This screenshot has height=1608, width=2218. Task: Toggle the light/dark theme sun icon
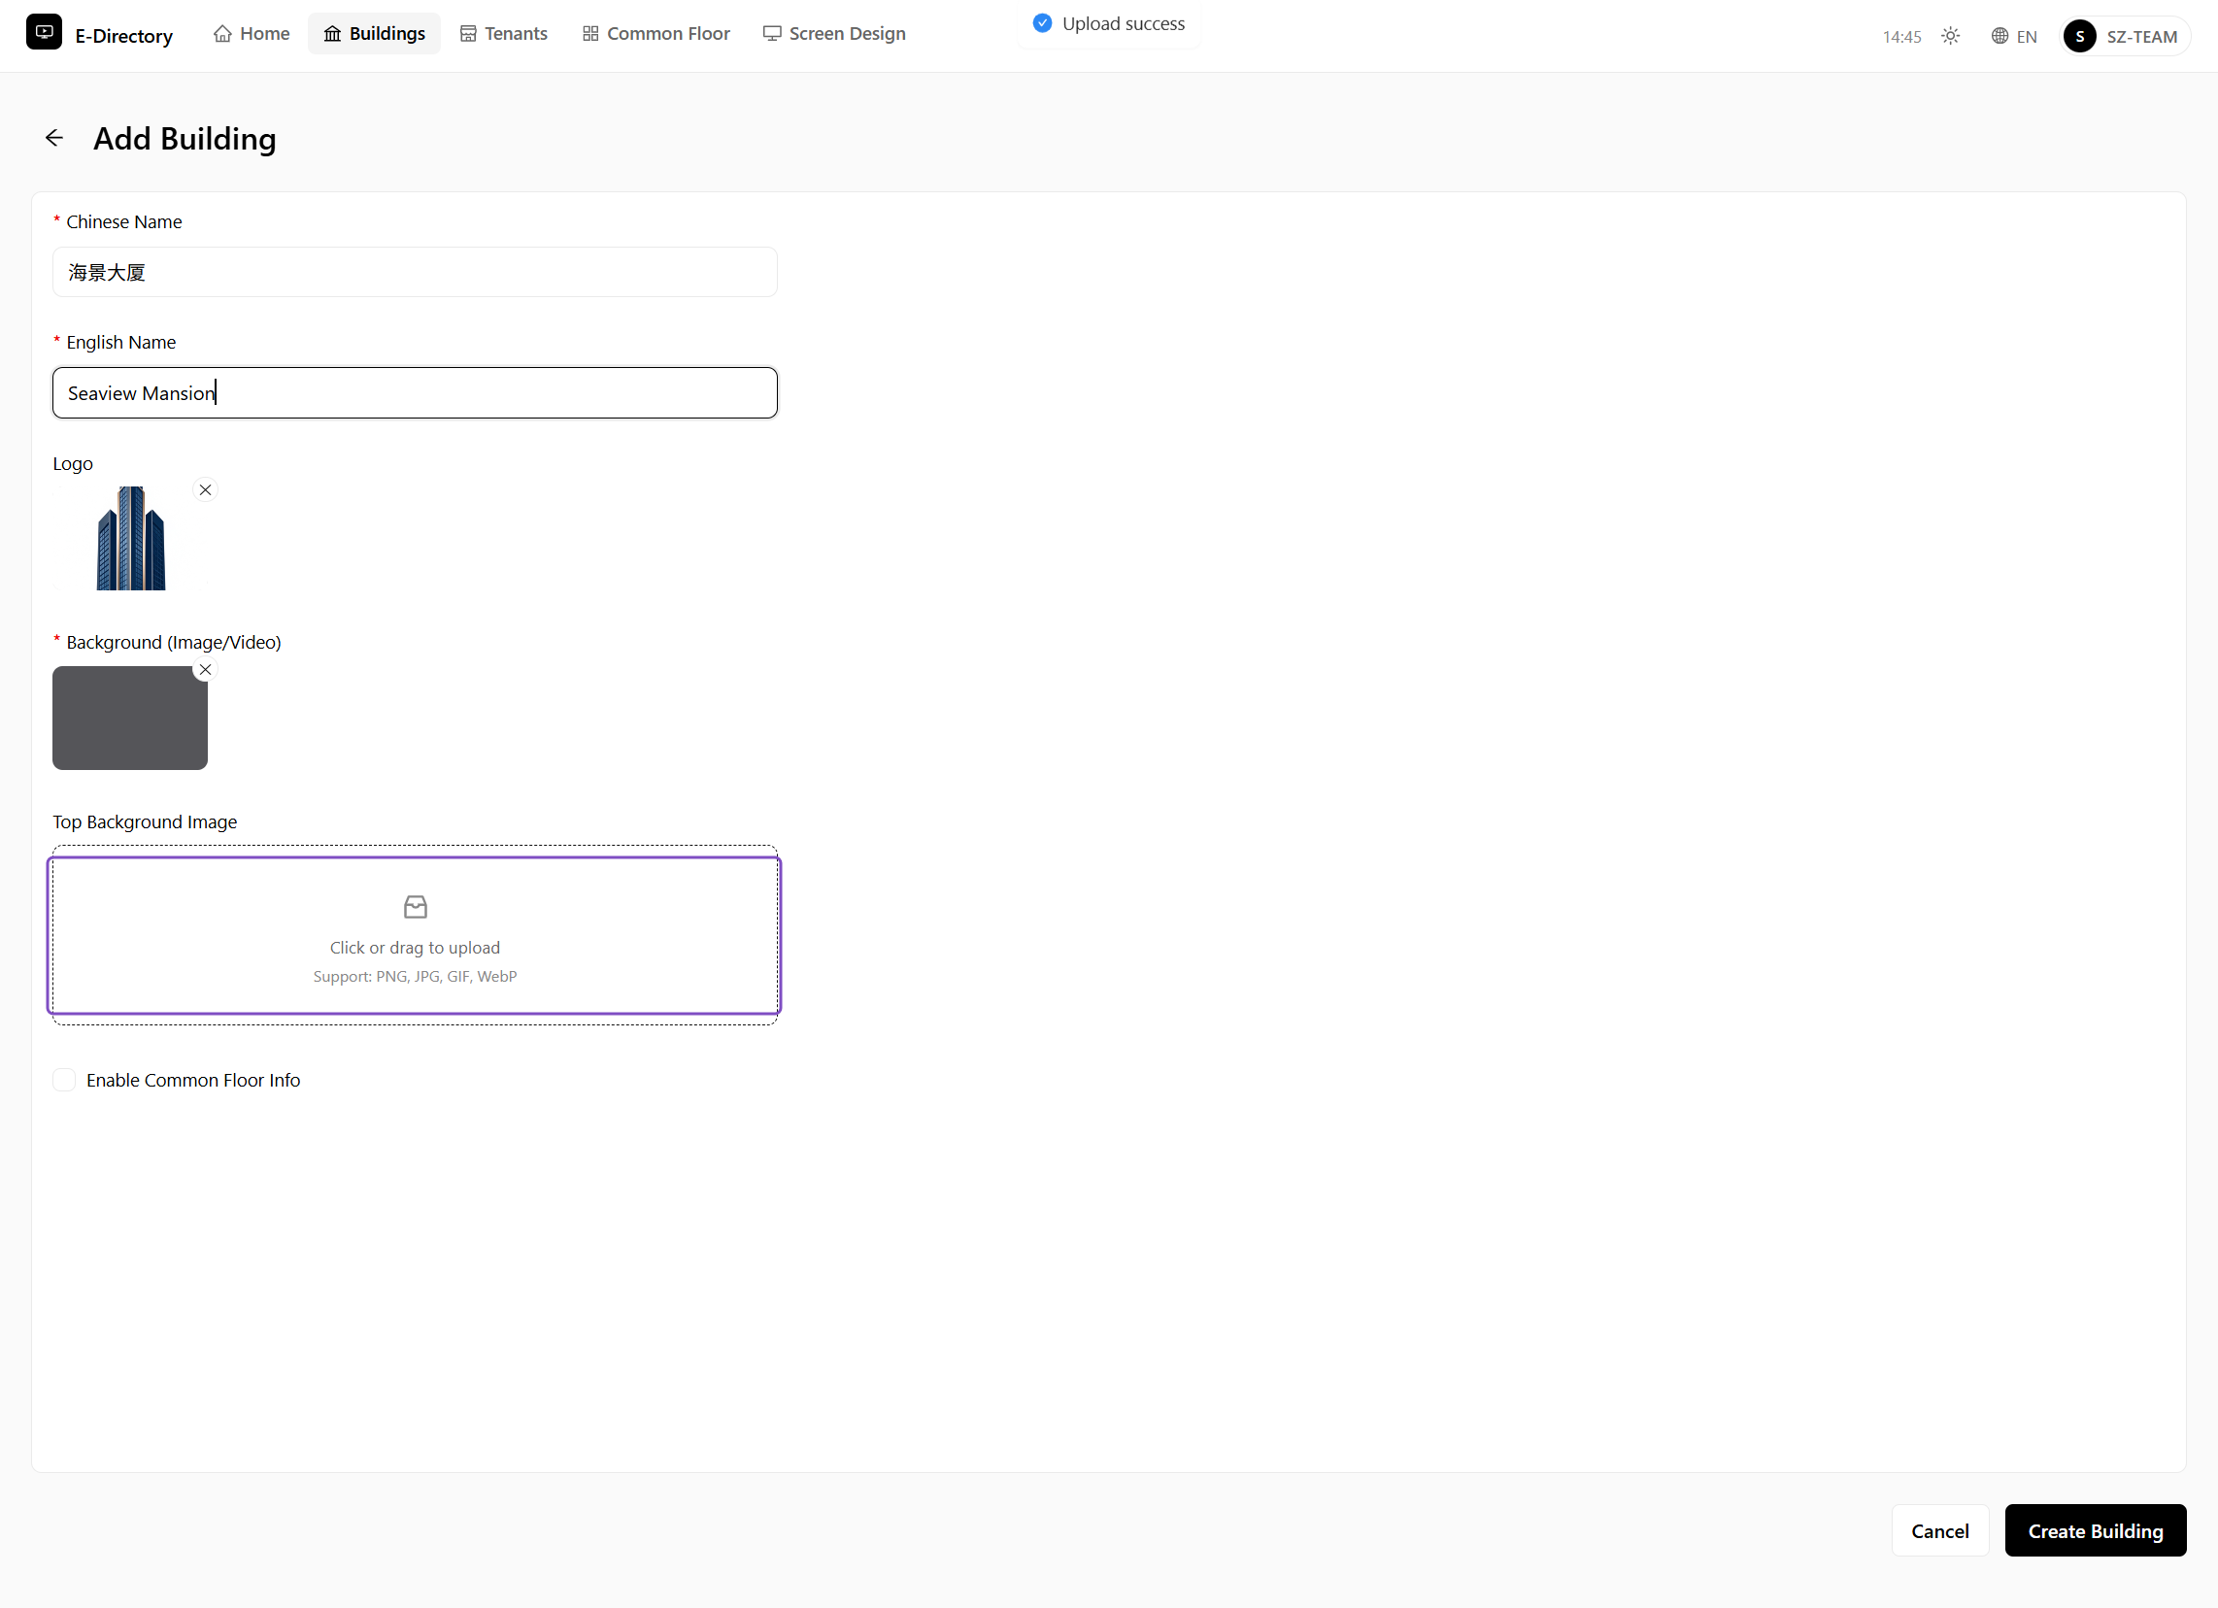pos(1950,36)
